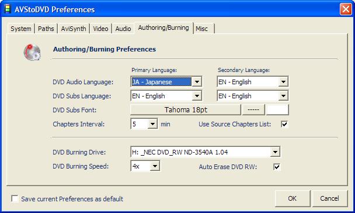Viewport: 355px width, 213px height.
Task: Click the Use Source Chapters List label
Action: coord(235,124)
